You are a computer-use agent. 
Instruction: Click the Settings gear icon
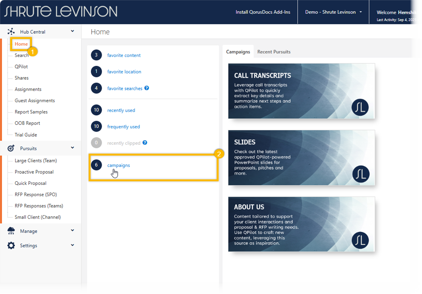point(11,245)
